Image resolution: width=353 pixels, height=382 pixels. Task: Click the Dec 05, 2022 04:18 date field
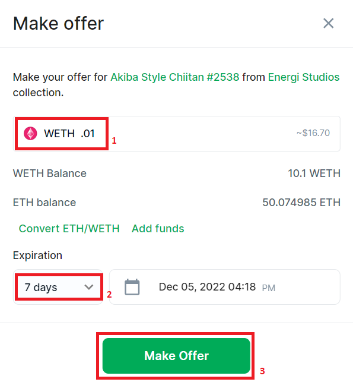click(207, 287)
